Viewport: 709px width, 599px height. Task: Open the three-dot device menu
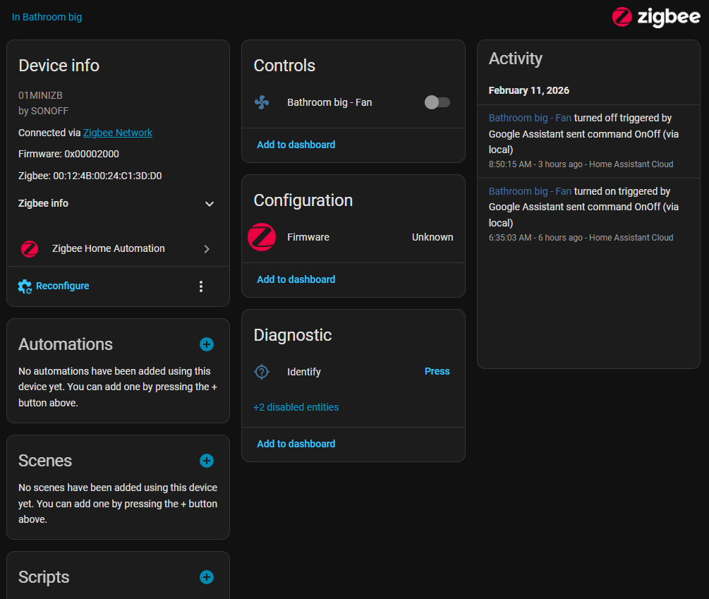tap(201, 286)
